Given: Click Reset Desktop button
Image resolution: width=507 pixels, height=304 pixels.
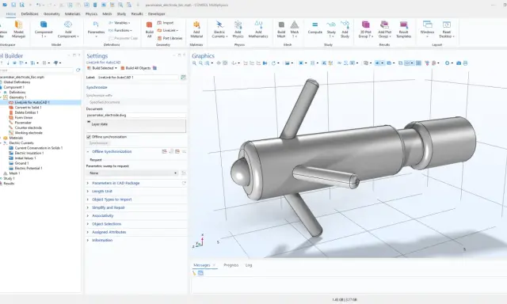Looking at the screenshot, I should point(447,29).
